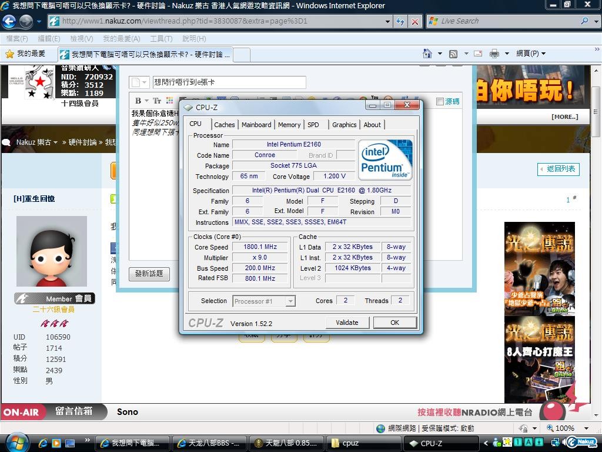Screen dimensions: 602x452
Task: Click the Windows Start orb
Action: 16,441
